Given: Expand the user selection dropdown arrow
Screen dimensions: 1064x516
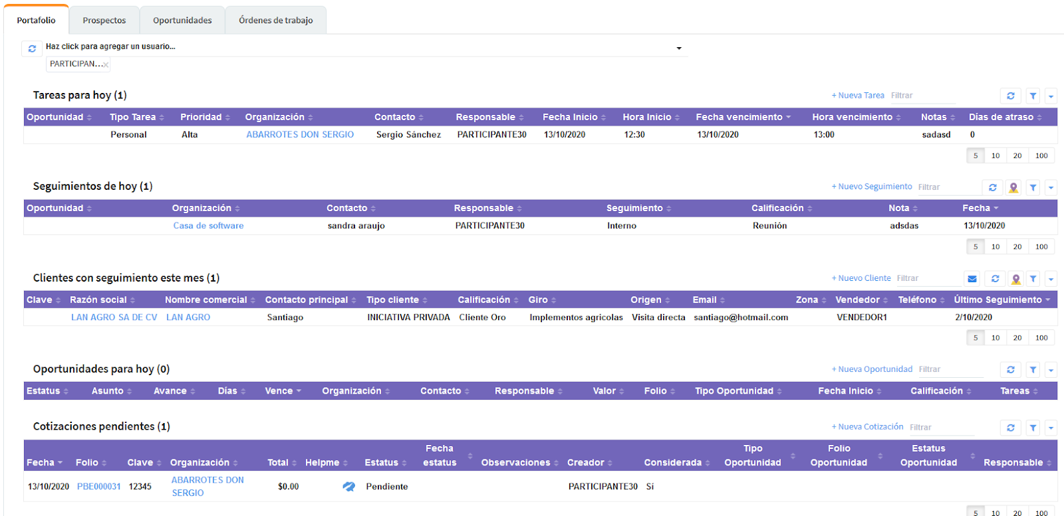Looking at the screenshot, I should click(679, 48).
